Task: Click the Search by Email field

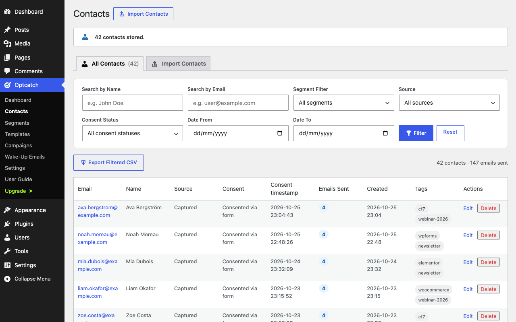Action: click(x=238, y=103)
